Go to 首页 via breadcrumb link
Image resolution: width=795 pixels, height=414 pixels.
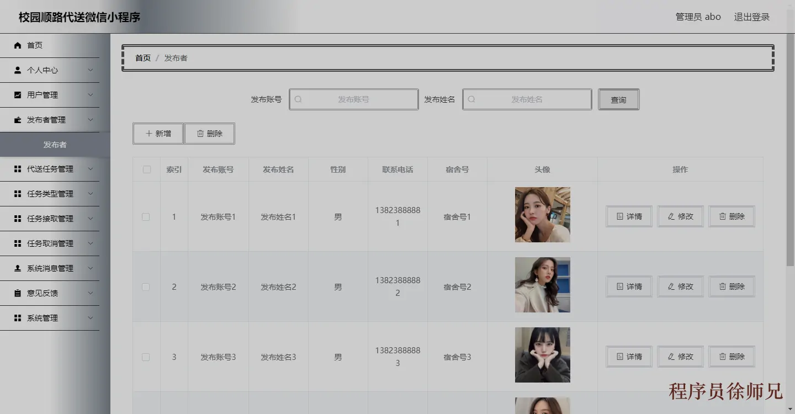pyautogui.click(x=143, y=58)
